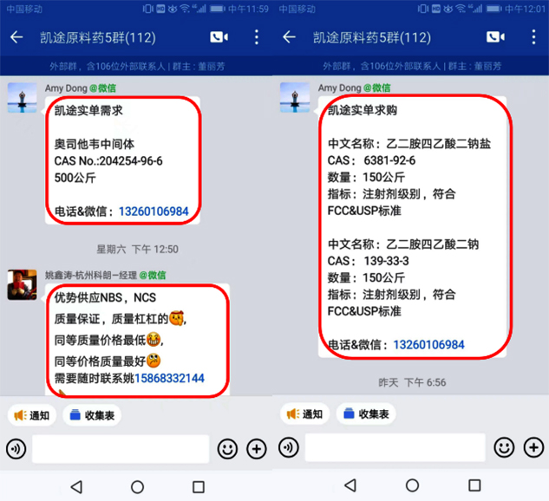Open the more options menu in left chat

click(x=257, y=37)
